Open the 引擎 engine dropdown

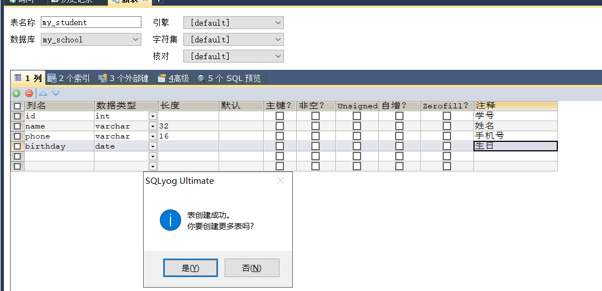(x=234, y=22)
